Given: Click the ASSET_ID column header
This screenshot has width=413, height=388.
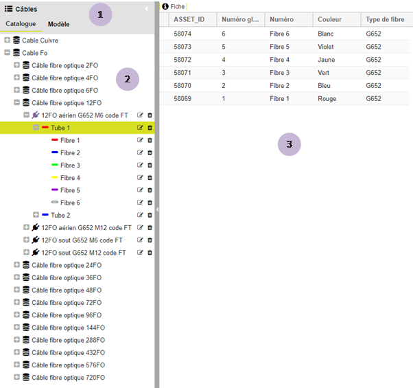Looking at the screenshot, I should point(189,19).
